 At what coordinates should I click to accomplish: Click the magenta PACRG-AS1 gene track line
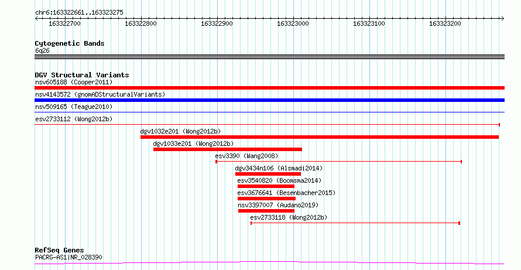pos(269,263)
